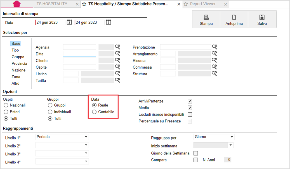Open the Prenotazione lookup search icon
Screen dimensions: 290x169
pyautogui.click(x=214, y=47)
